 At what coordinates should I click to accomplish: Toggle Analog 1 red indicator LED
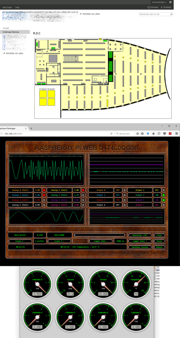[x=83, y=190]
